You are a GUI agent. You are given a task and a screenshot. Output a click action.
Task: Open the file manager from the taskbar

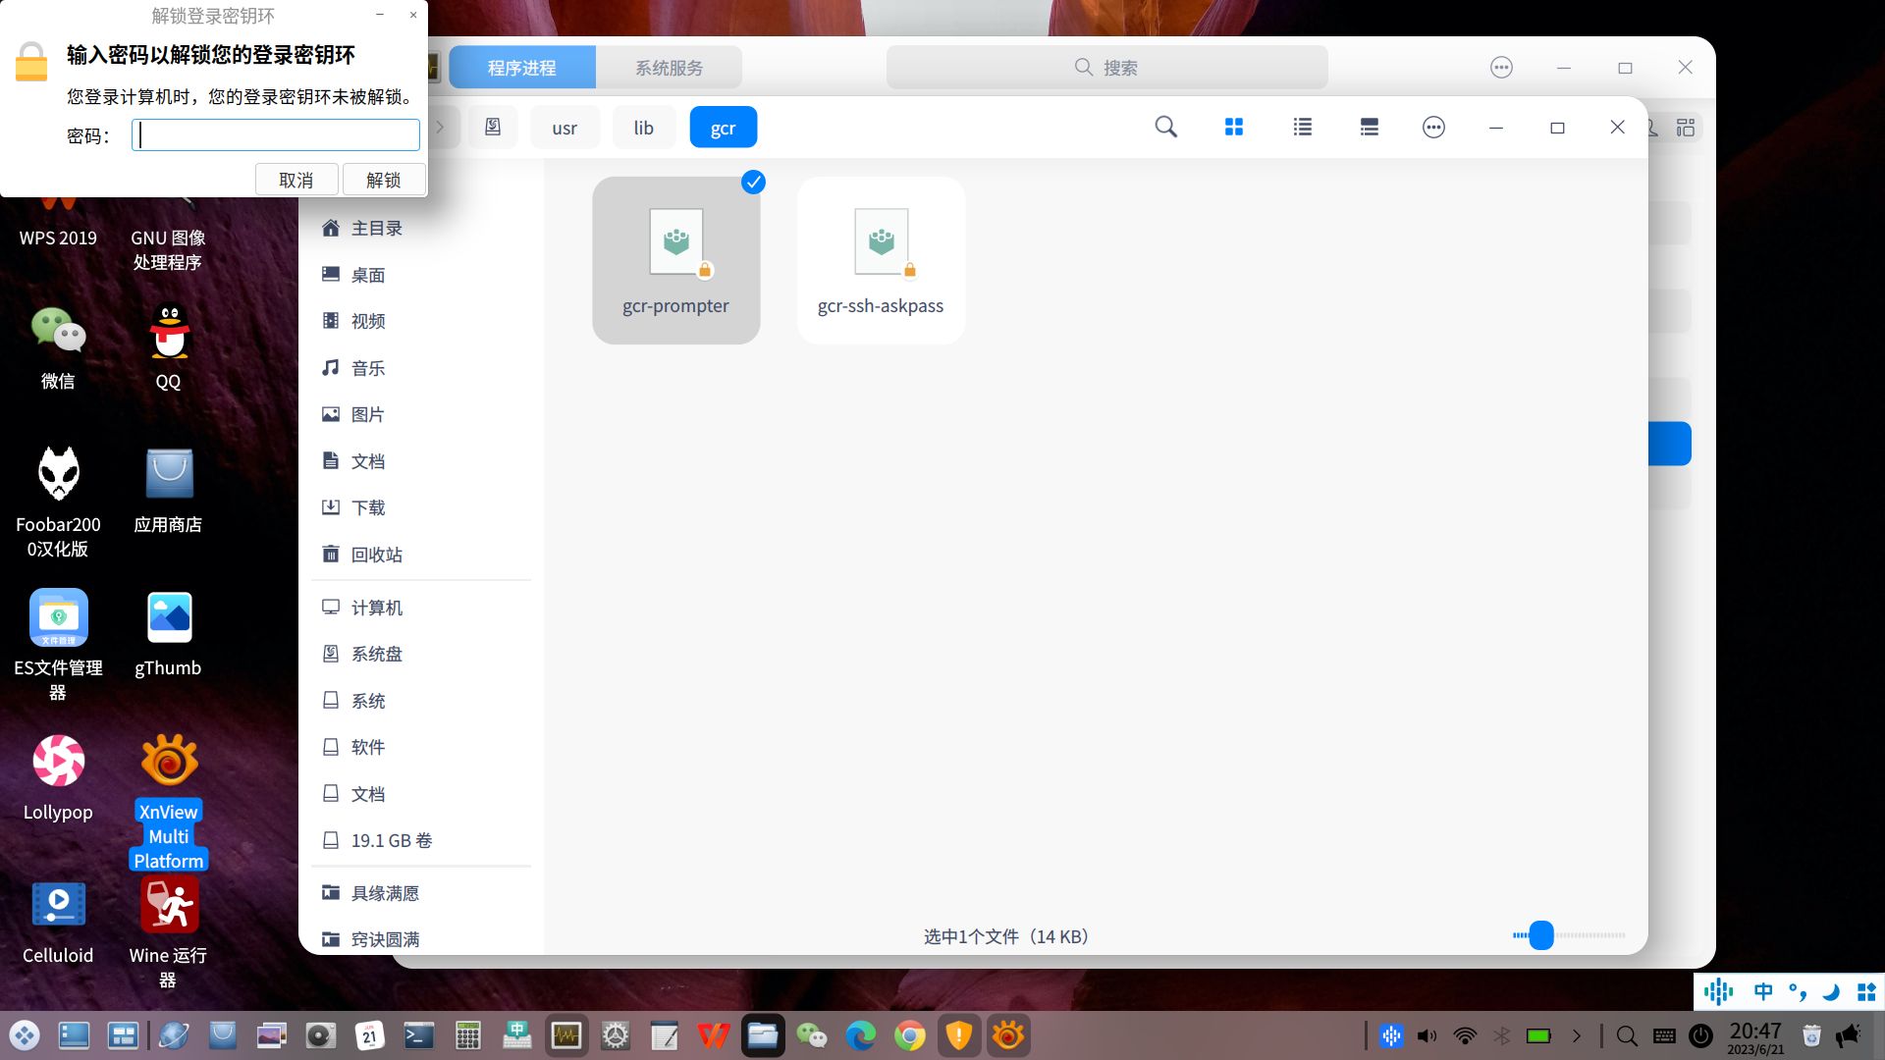(763, 1035)
